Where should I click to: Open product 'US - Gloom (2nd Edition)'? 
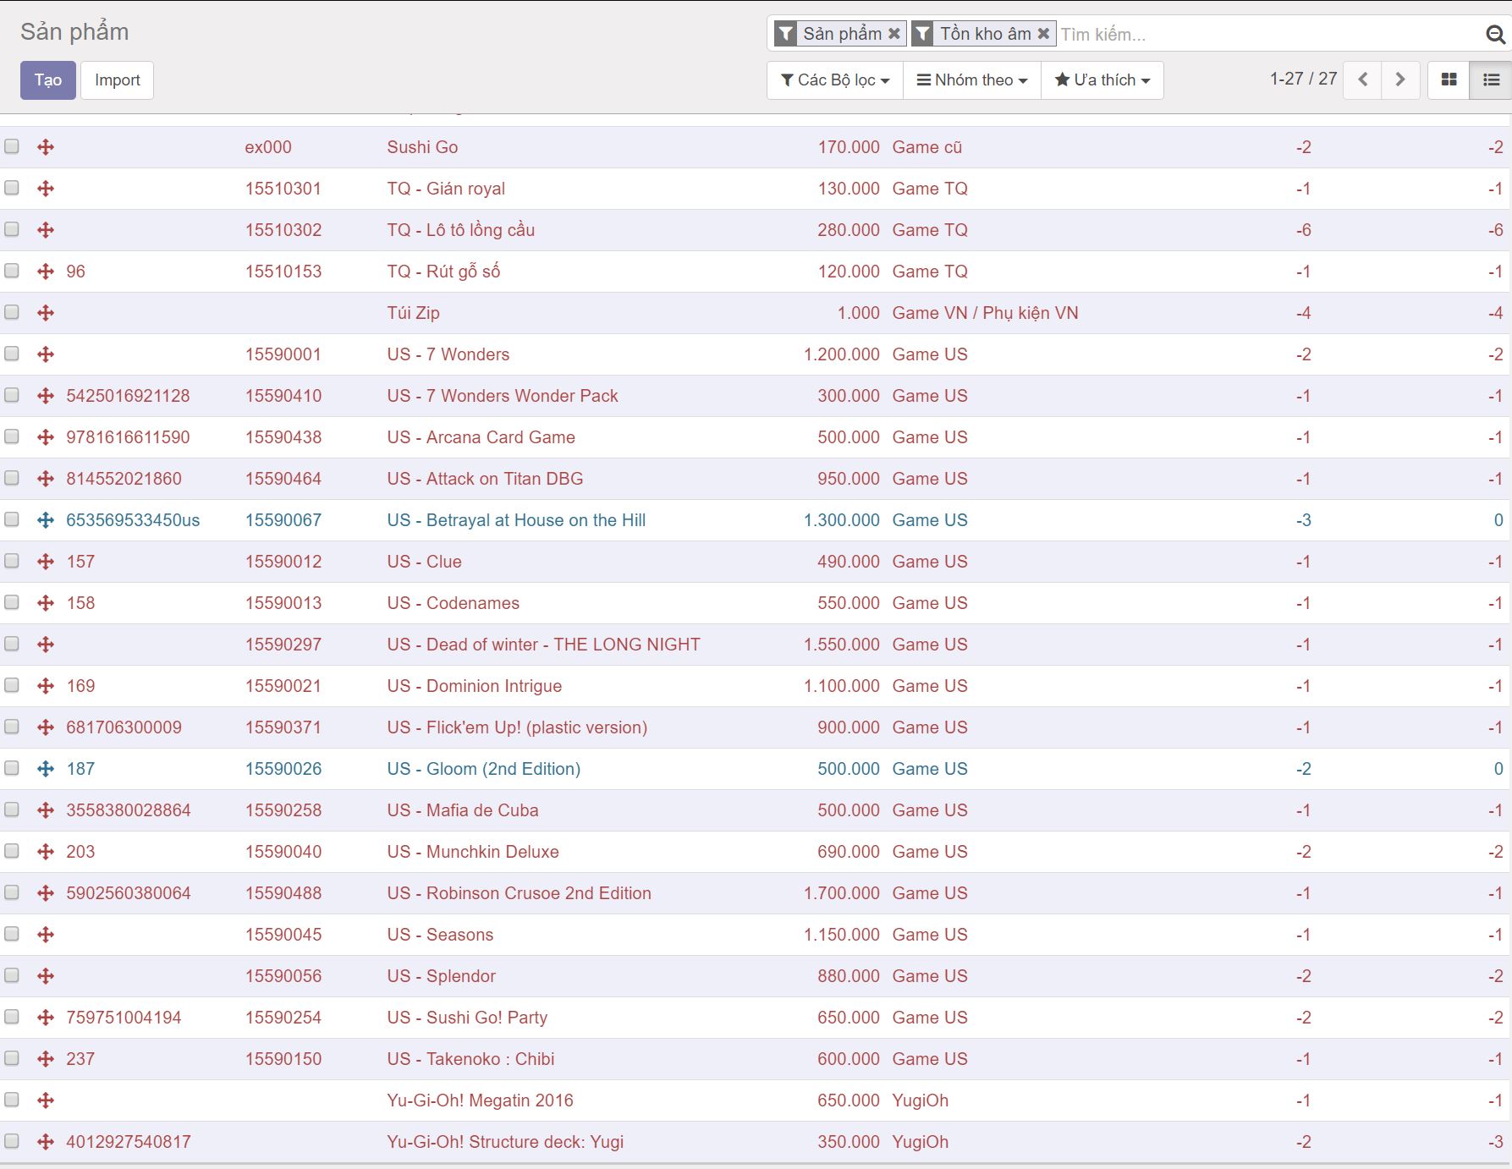(484, 769)
